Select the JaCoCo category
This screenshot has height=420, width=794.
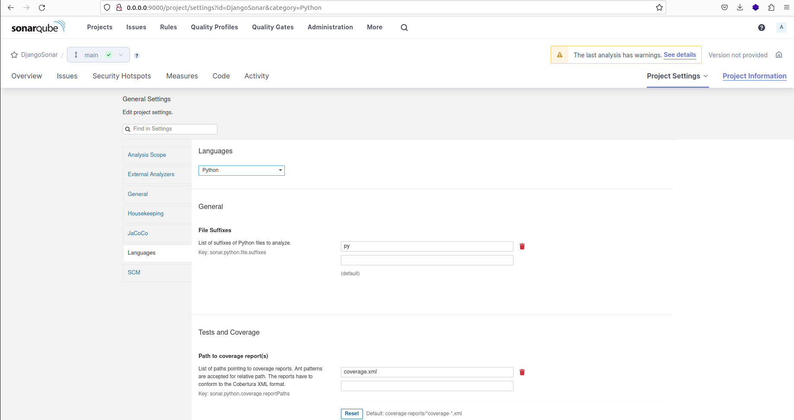click(x=157, y=233)
